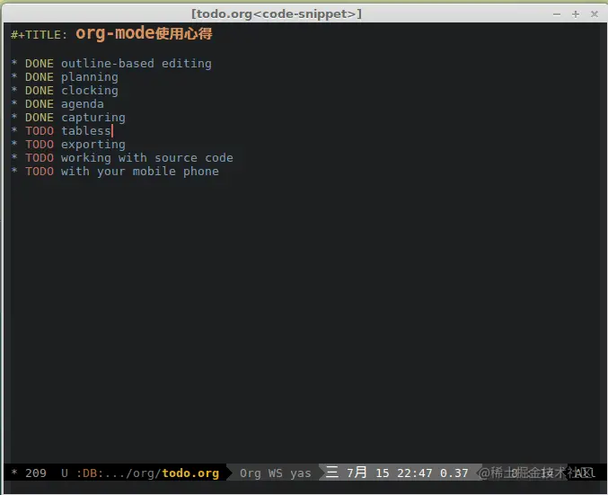The height and width of the screenshot is (495, 608).
Task: Expand star bullet of 'outline-based editing'
Action: [14, 63]
